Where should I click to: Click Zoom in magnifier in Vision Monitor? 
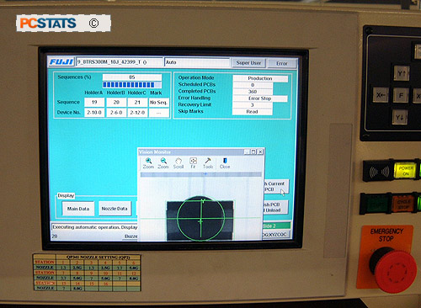[x=148, y=163]
